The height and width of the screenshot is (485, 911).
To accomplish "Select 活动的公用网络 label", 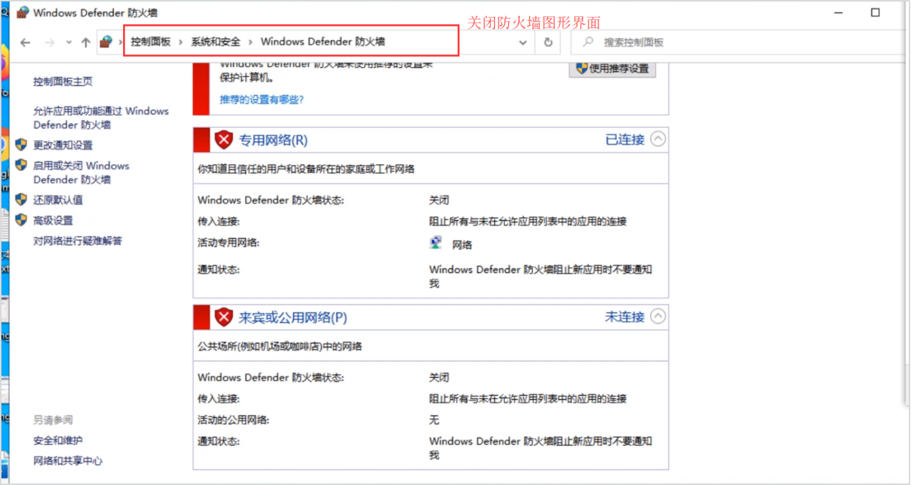I will pyautogui.click(x=234, y=420).
